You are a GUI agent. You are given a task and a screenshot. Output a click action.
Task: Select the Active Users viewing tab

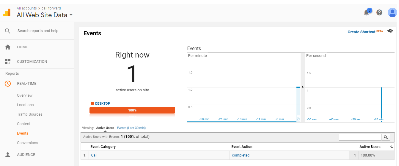[x=105, y=128]
